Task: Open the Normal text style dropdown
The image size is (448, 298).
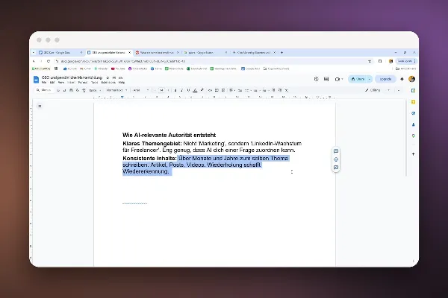Action: (x=116, y=90)
